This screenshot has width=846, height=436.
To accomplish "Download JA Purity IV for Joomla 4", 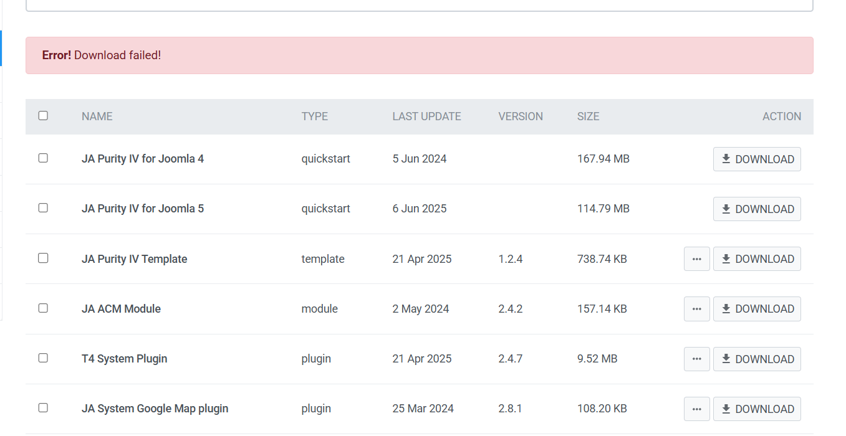I will coord(757,159).
